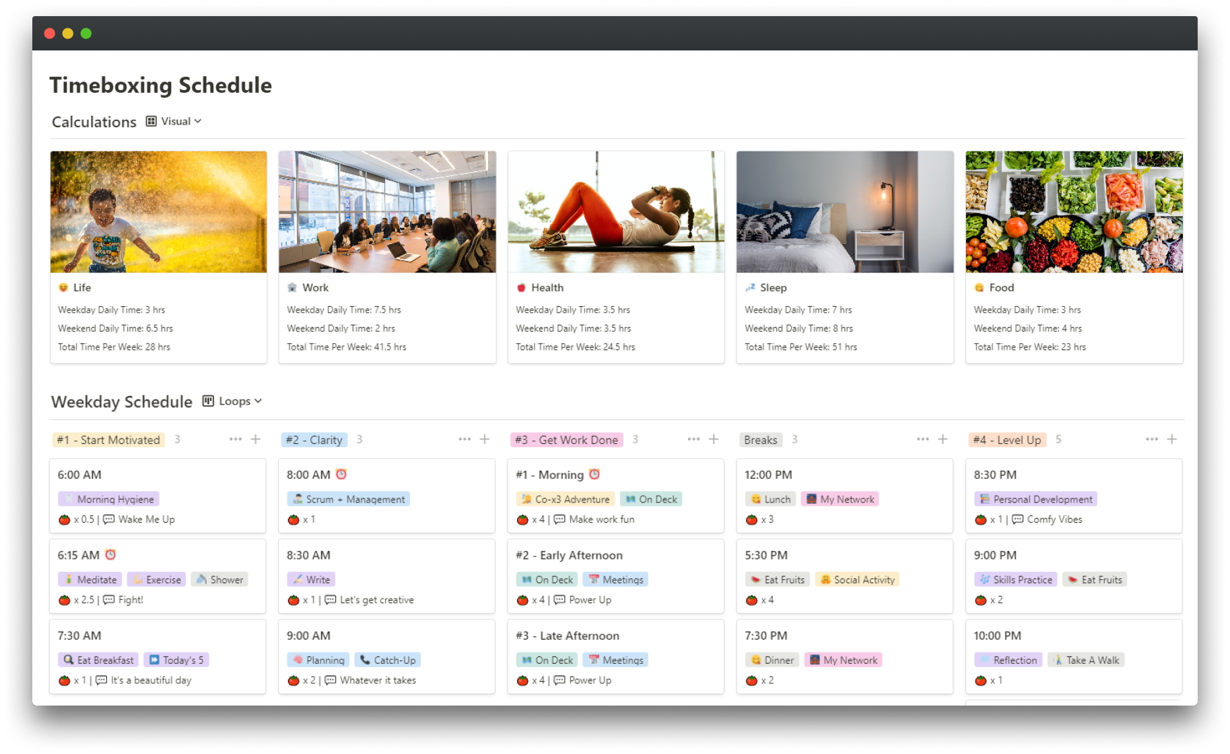Open options menu for #2 - Clarity column
This screenshot has width=1230, height=754.
[x=465, y=439]
